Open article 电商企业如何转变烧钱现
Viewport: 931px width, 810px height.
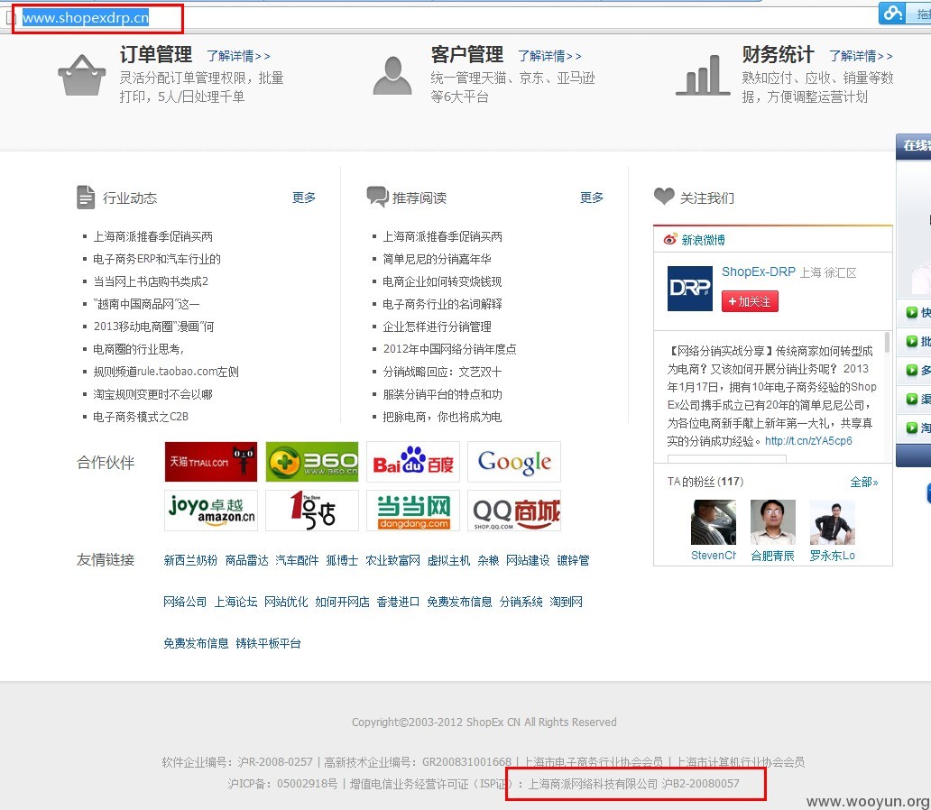[442, 281]
